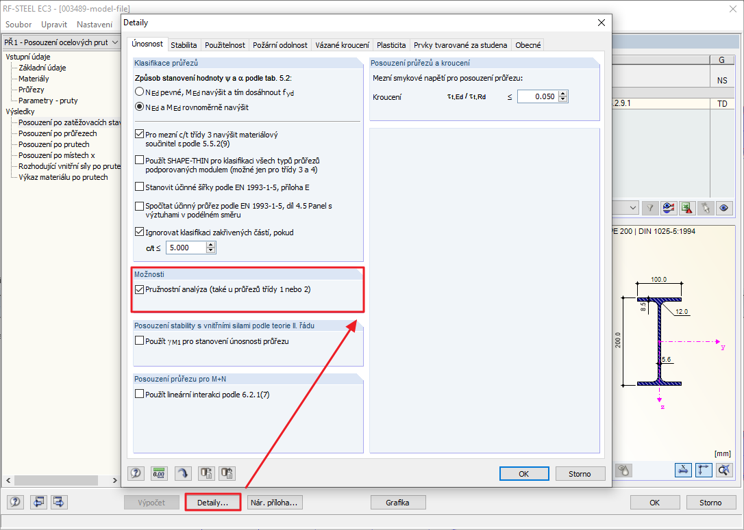
Task: Click the Detaily... button
Action: click(x=212, y=503)
